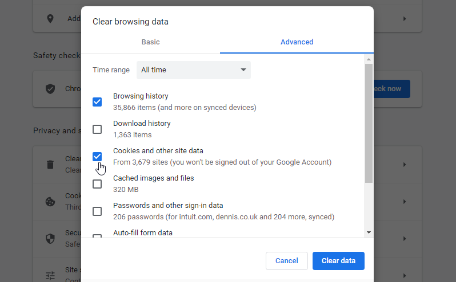Click the Site settings sliders icon
Viewport: 456px width, 282px height.
(50, 275)
